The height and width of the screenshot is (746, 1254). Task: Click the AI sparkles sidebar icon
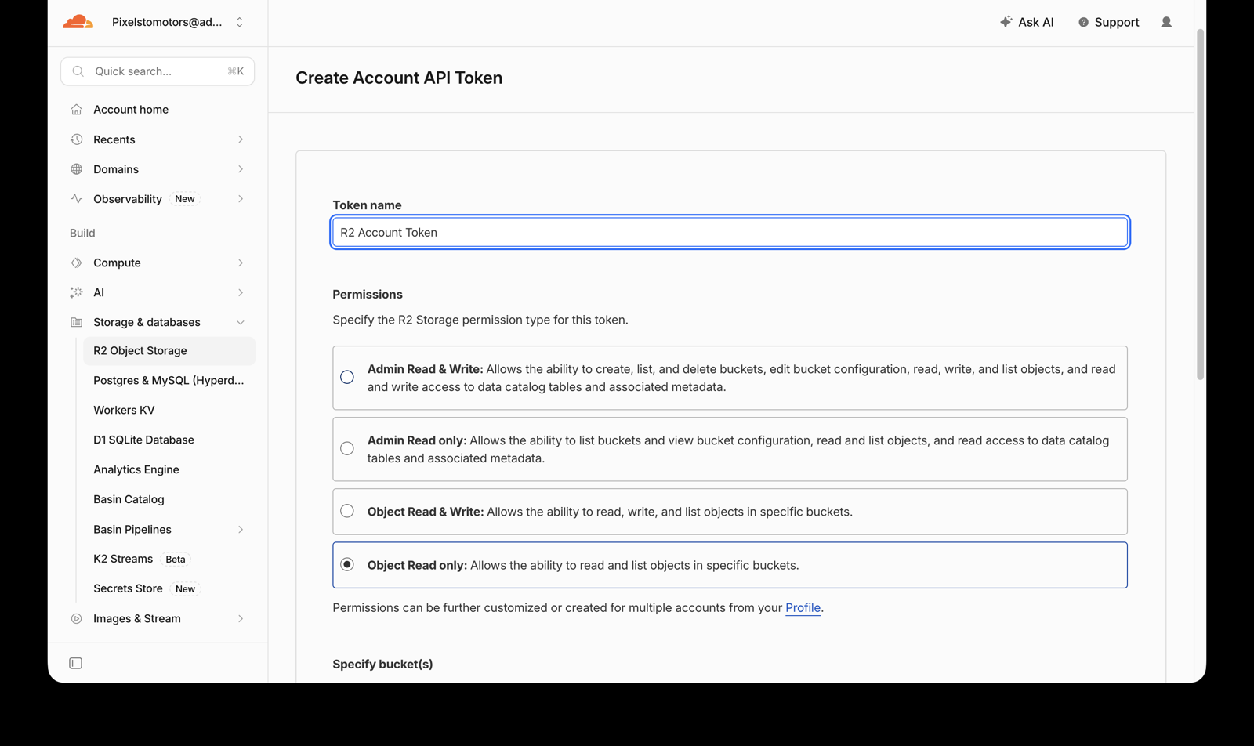coord(76,292)
